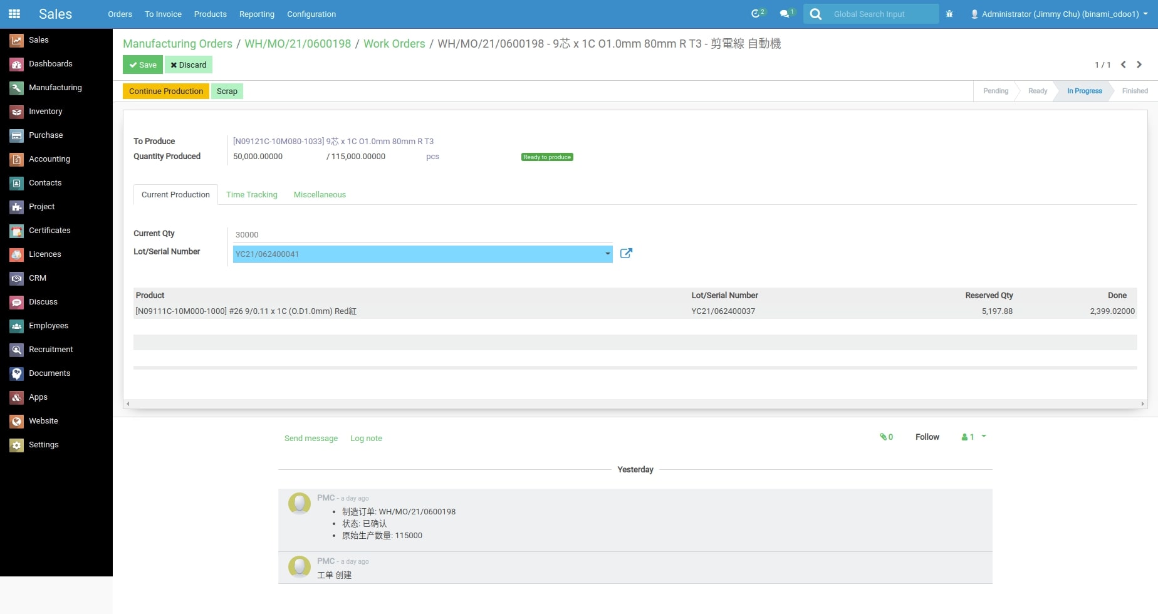This screenshot has height=614, width=1158.
Task: Click Continue Production button
Action: click(x=166, y=91)
